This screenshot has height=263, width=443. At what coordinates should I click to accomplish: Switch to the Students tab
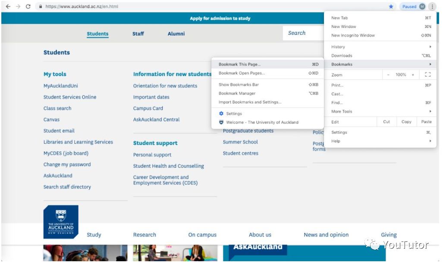tap(97, 34)
